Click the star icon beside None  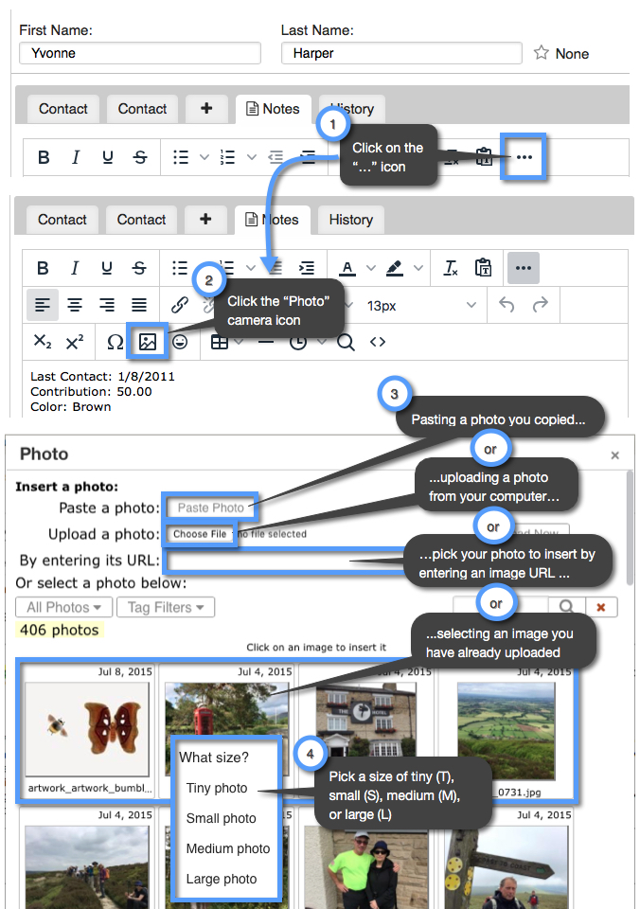pos(541,53)
